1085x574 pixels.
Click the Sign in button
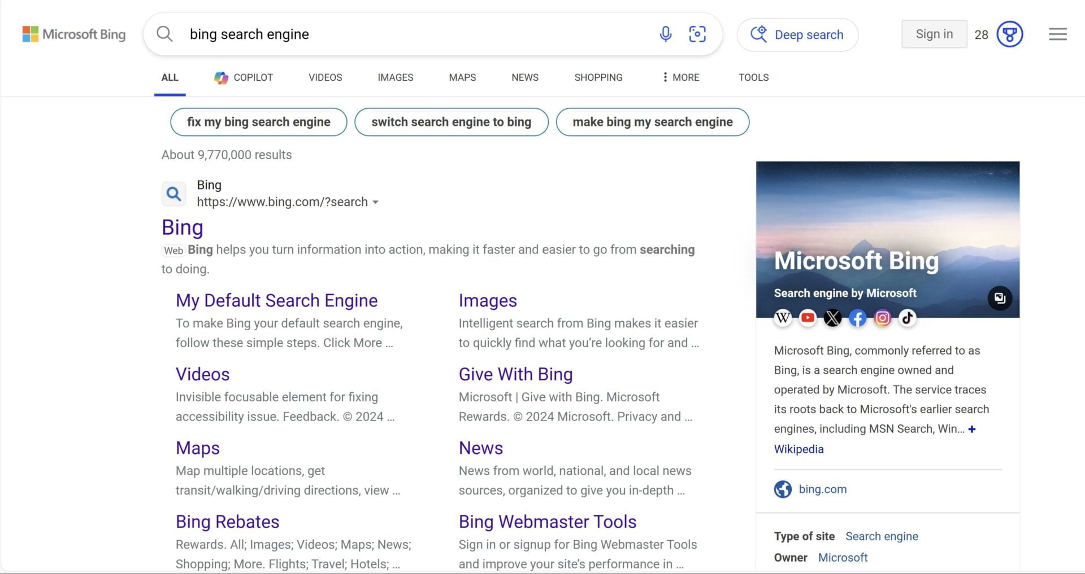click(934, 34)
